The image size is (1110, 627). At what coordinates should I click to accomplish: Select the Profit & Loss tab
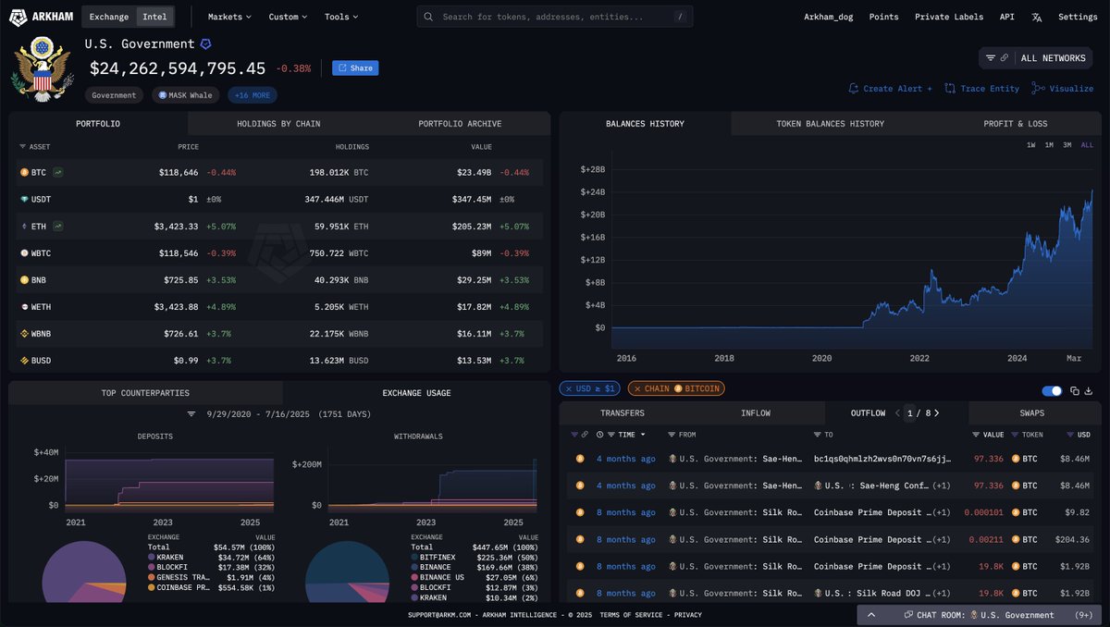1015,124
